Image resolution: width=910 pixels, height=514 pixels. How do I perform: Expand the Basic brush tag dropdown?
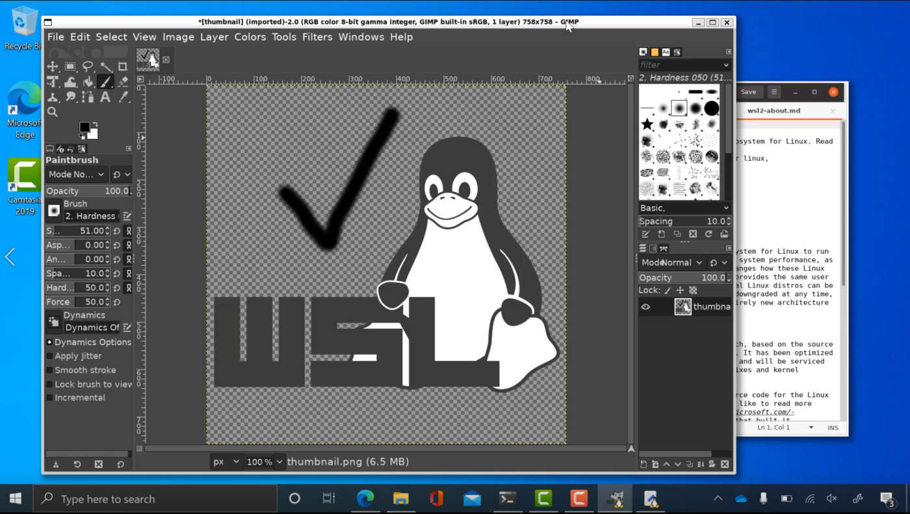point(684,208)
